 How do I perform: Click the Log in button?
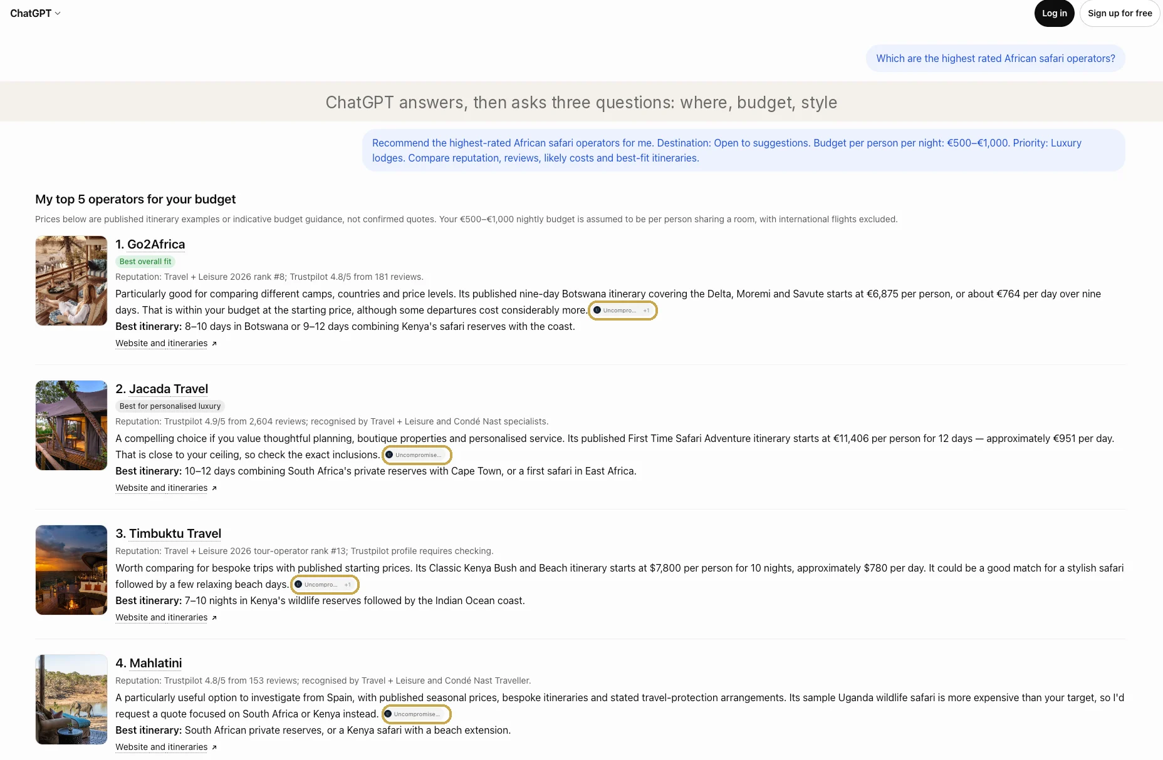pos(1054,13)
